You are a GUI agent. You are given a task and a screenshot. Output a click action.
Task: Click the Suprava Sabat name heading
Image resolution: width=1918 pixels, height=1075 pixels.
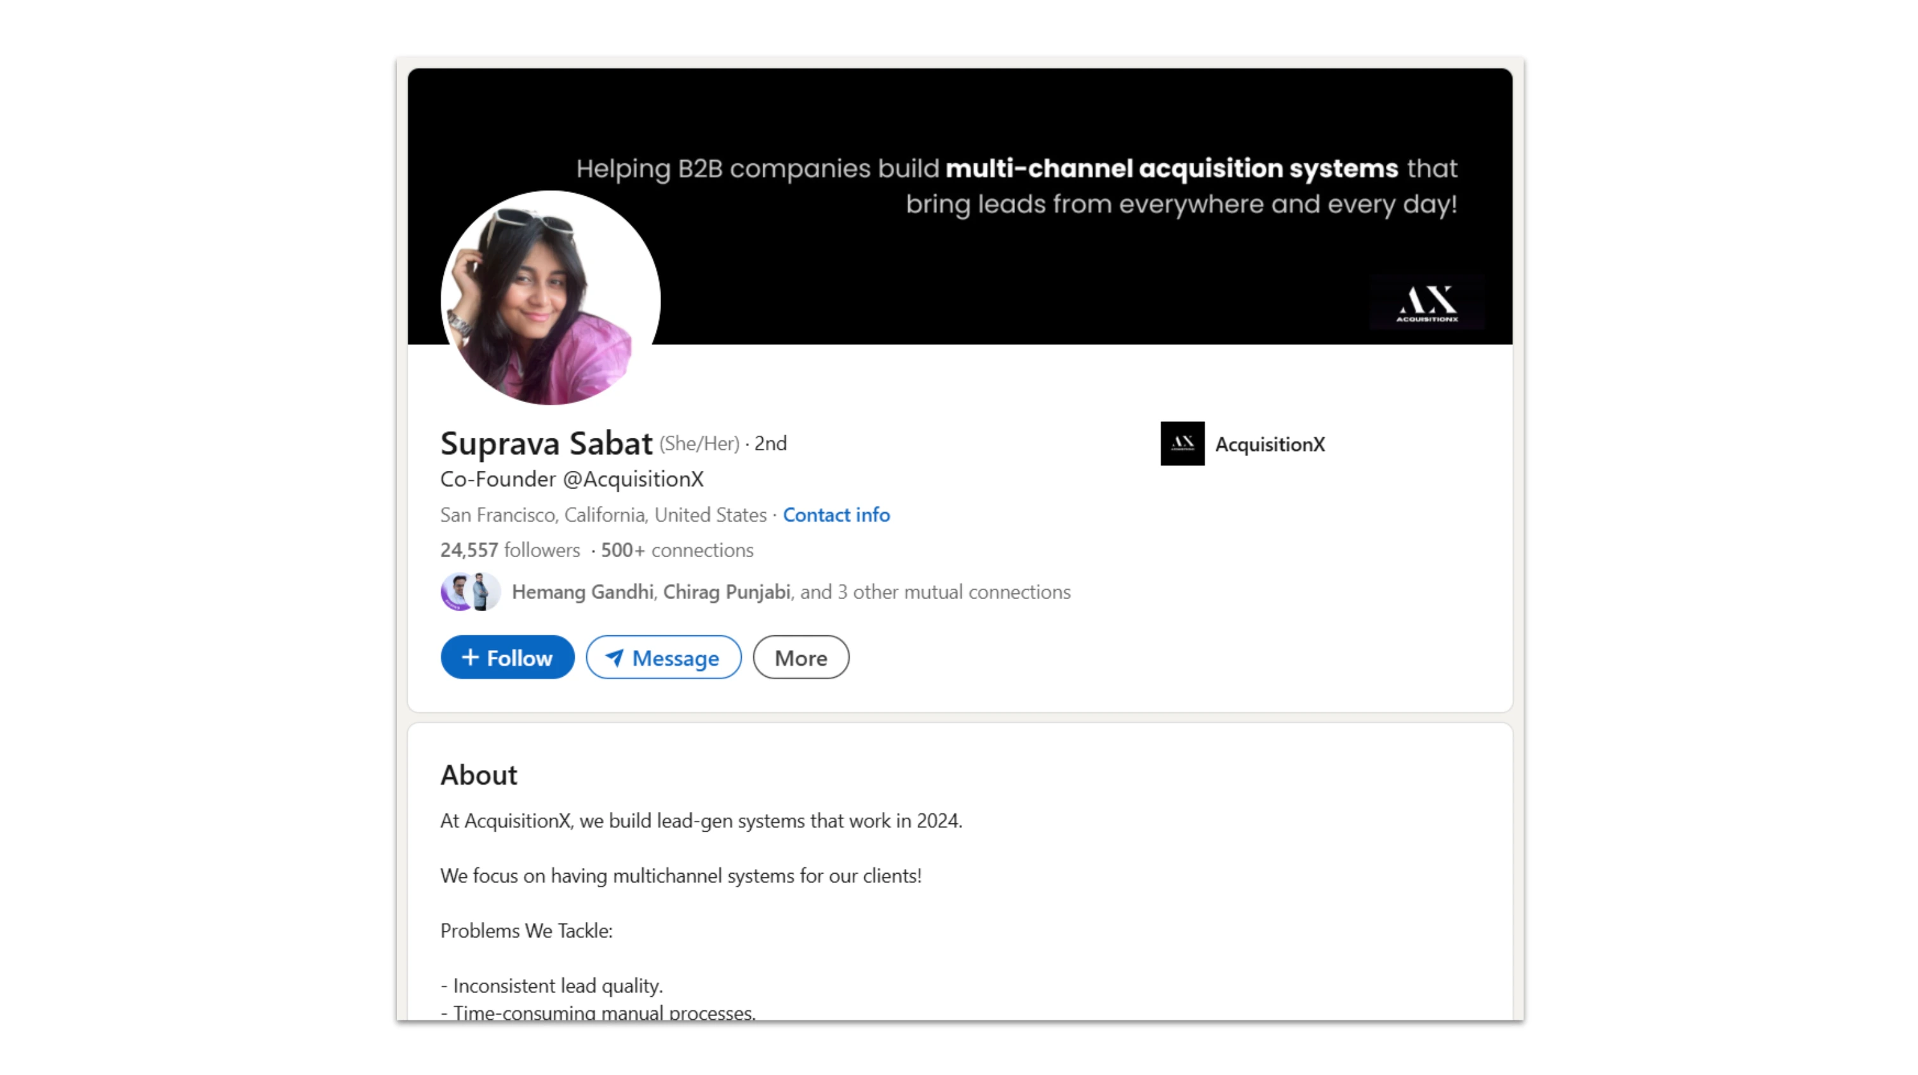tap(546, 444)
